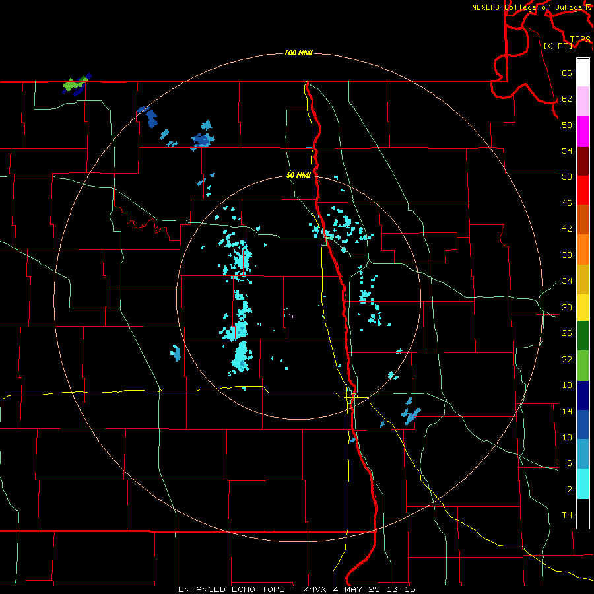Click the 14 value on the legend
Screen dimensions: 594x594
click(567, 411)
